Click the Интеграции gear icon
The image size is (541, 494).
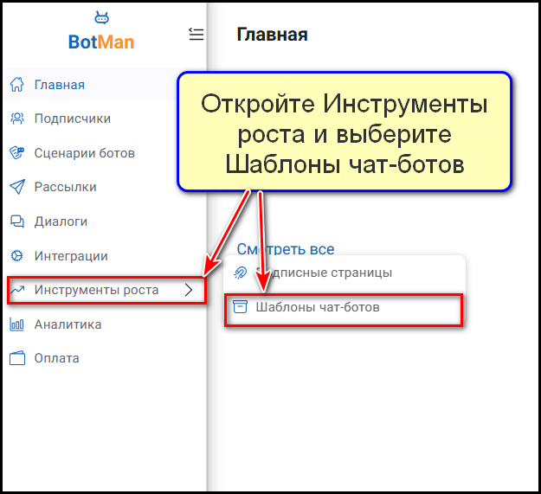tap(16, 256)
